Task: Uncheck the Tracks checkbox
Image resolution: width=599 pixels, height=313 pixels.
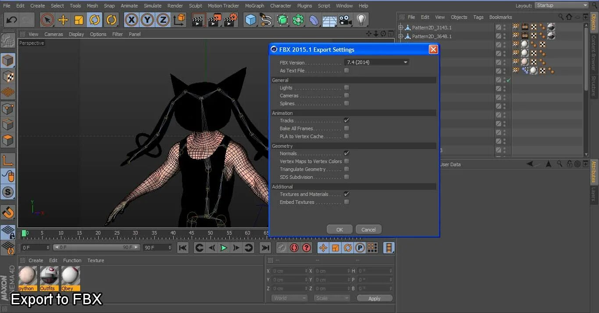Action: click(x=346, y=121)
